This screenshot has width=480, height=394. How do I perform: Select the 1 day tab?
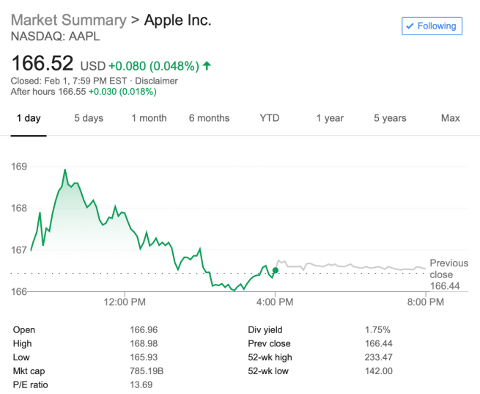(x=29, y=118)
